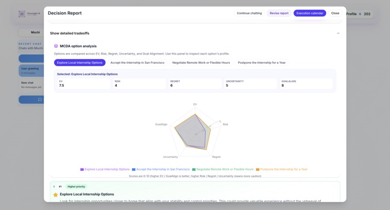Click the Risk axis label on radar chart
390x210 pixels.
225,125
